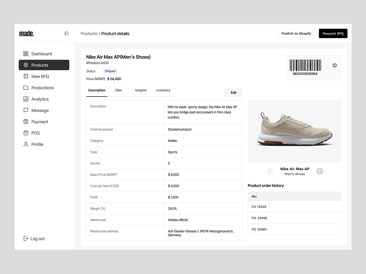The height and width of the screenshot is (274, 366).
Task: Click the Adidas official warehouse value
Action: click(178, 220)
